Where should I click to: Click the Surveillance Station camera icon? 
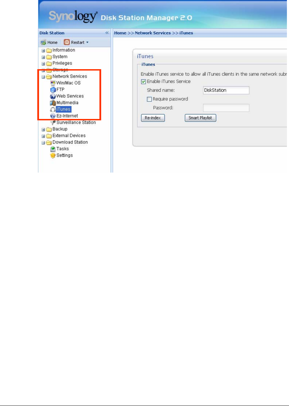(53, 123)
